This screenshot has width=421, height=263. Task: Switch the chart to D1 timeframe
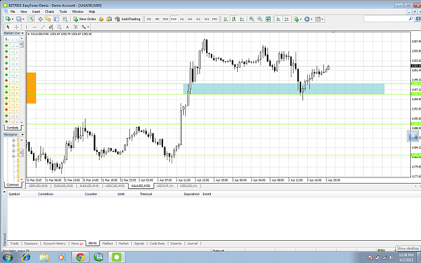[x=198, y=19]
